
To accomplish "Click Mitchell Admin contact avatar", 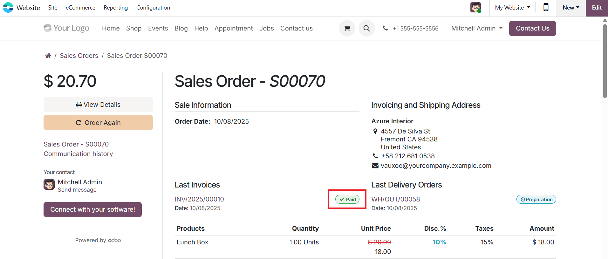I will pyautogui.click(x=49, y=184).
